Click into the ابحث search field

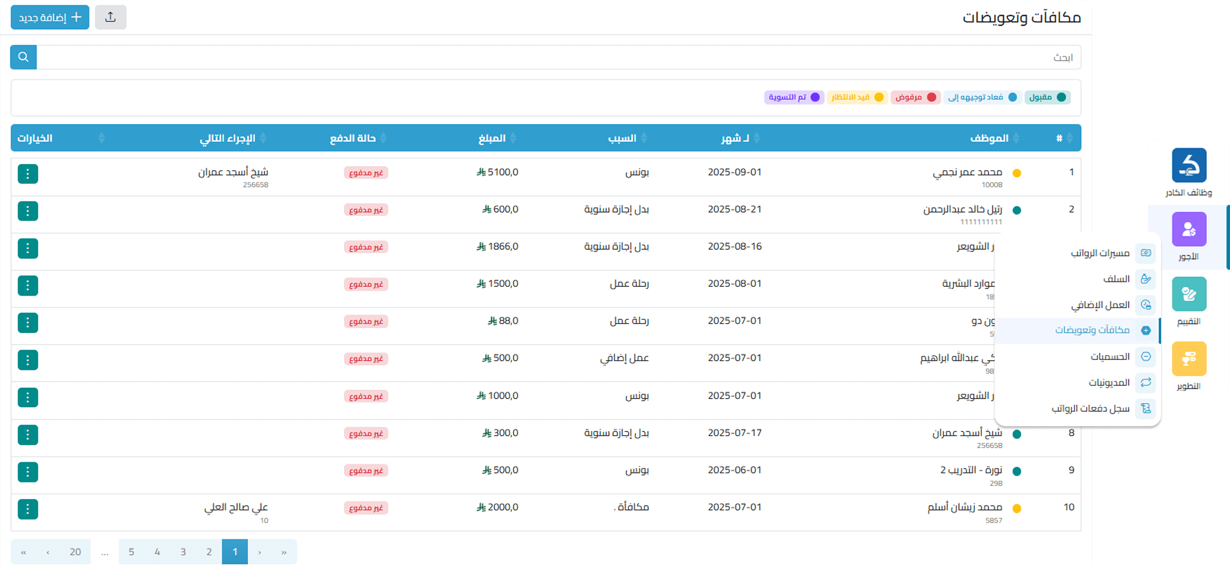coord(551,57)
